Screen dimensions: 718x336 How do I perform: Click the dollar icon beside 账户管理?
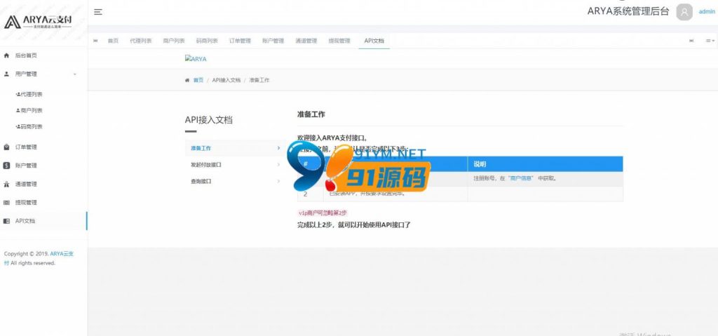pyautogui.click(x=6, y=166)
